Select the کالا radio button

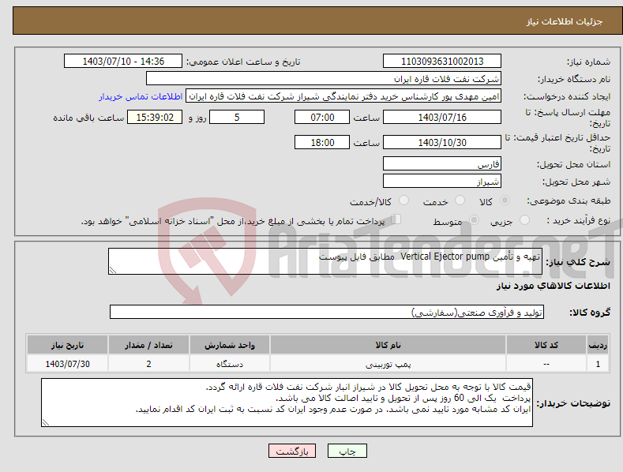tap(505, 200)
